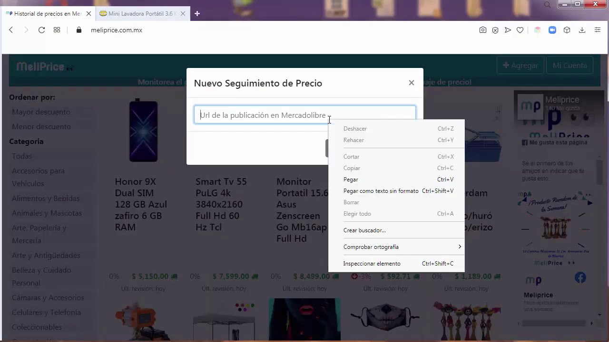Open the easy setup menu icon
This screenshot has height=342, width=609.
tap(598, 30)
